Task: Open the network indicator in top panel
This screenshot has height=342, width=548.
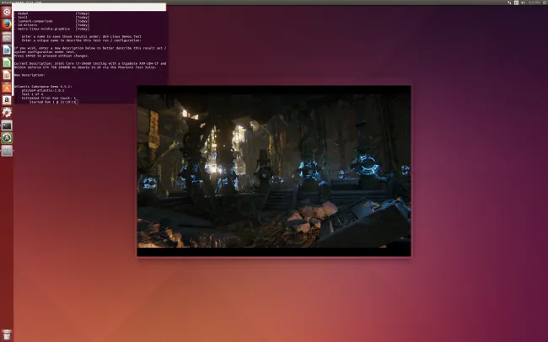Action: click(x=509, y=3)
